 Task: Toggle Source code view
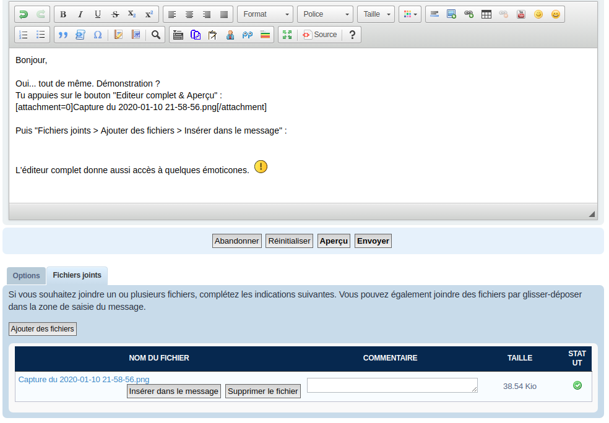point(320,35)
